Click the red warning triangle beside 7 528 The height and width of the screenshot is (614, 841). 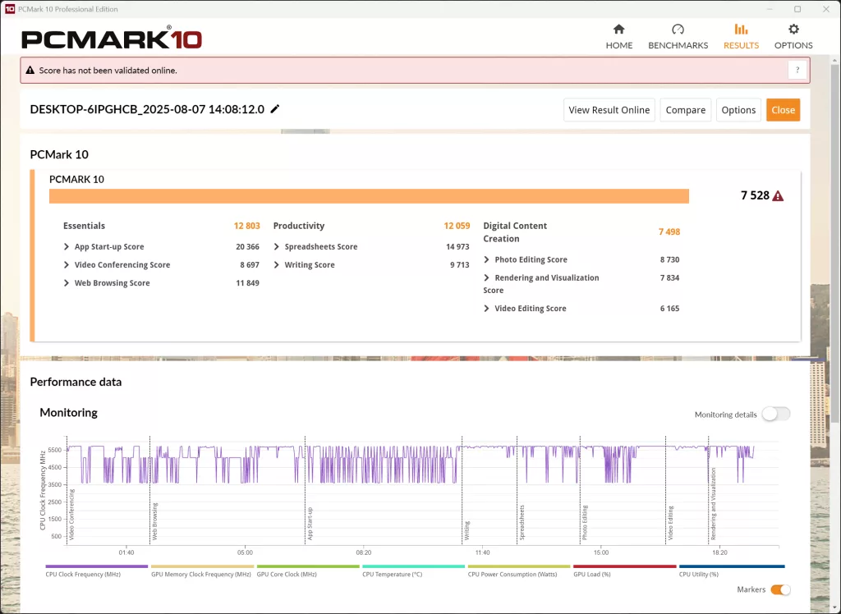point(778,195)
